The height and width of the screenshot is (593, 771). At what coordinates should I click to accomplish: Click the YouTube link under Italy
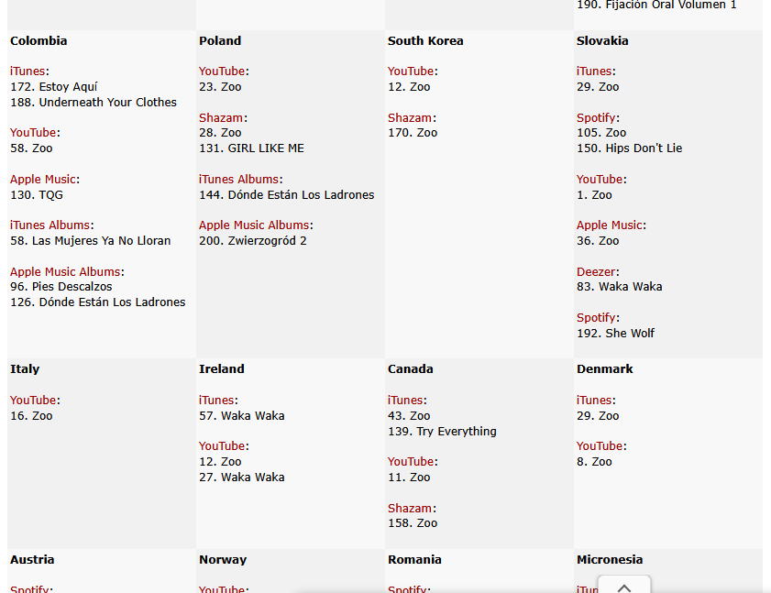[x=33, y=401]
